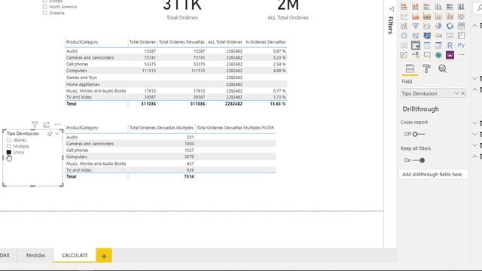This screenshot has height=271, width=482.
Task: Select the Clustered bar chart visual
Action: pyautogui.click(x=427, y=7)
